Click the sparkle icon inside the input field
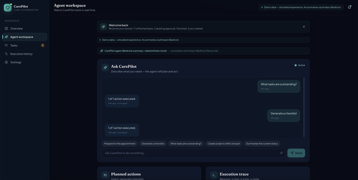The height and width of the screenshot is (180, 358). (x=281, y=153)
